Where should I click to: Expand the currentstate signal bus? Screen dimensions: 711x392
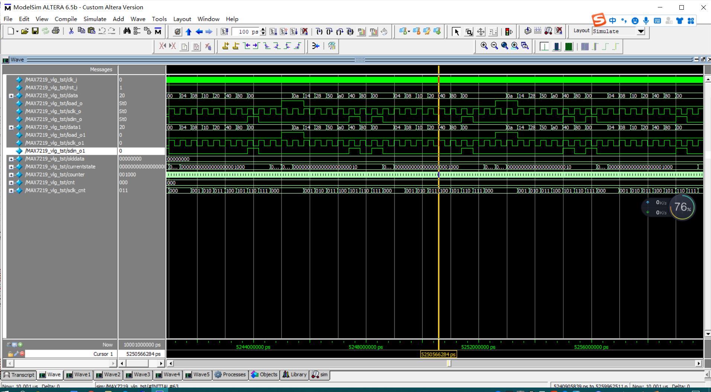pyautogui.click(x=11, y=167)
